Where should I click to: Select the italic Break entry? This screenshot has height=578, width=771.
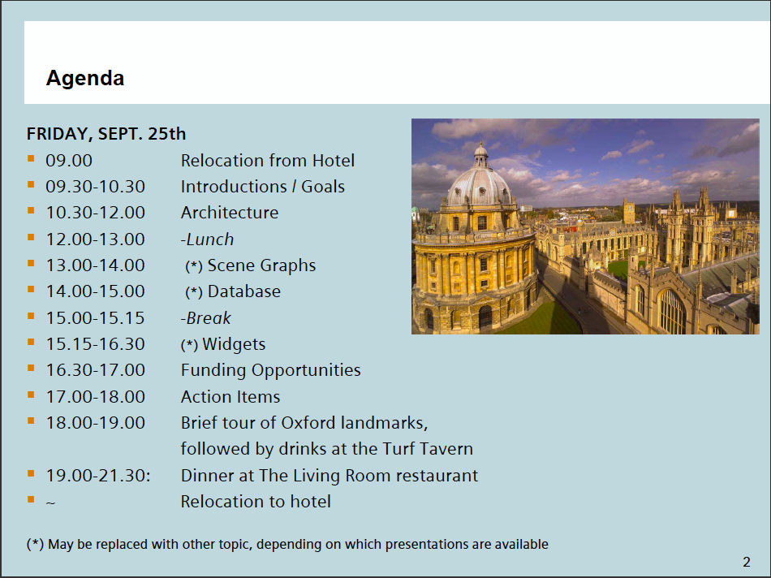[x=206, y=318]
